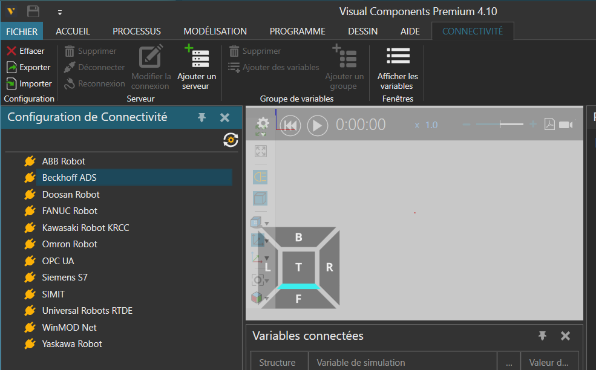Pin the Variables connectées panel
The height and width of the screenshot is (370, 596).
click(x=543, y=336)
